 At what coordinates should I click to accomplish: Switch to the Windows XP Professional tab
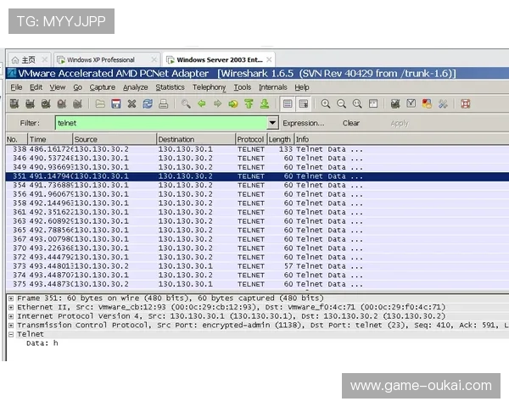tap(100, 60)
